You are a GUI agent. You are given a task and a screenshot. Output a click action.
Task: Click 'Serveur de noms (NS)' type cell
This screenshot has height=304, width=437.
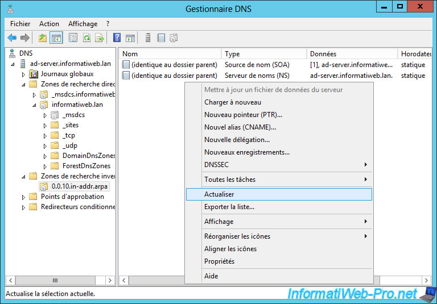257,76
